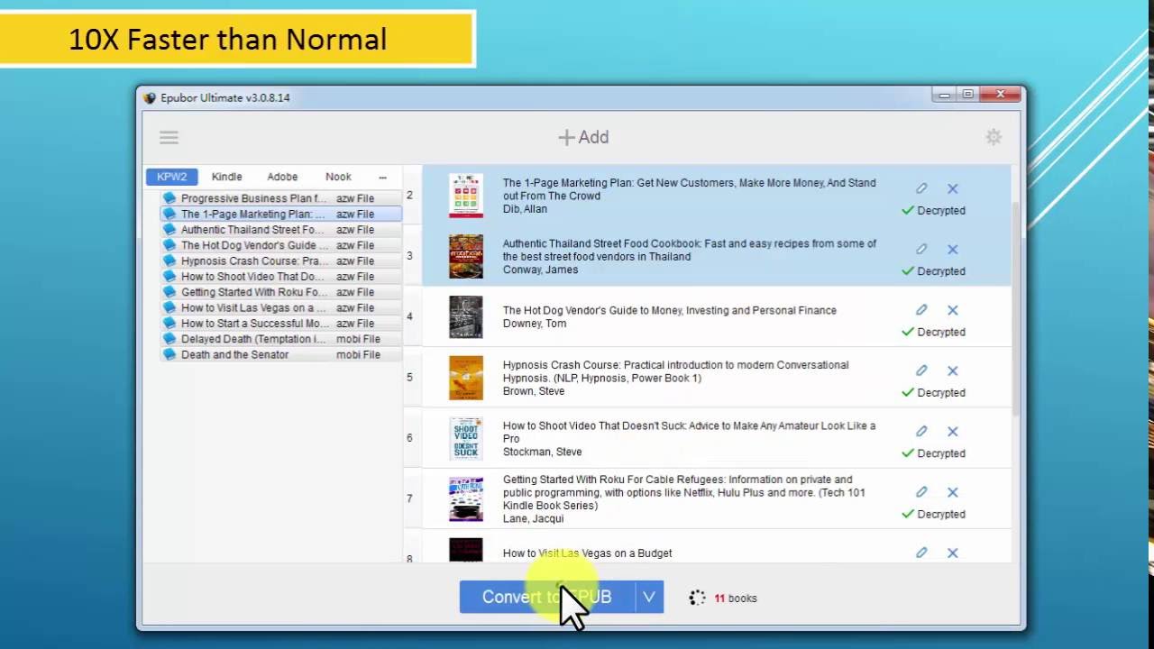Screen dimensions: 1154x649
Task: Switch to the Nook tab
Action: point(338,177)
